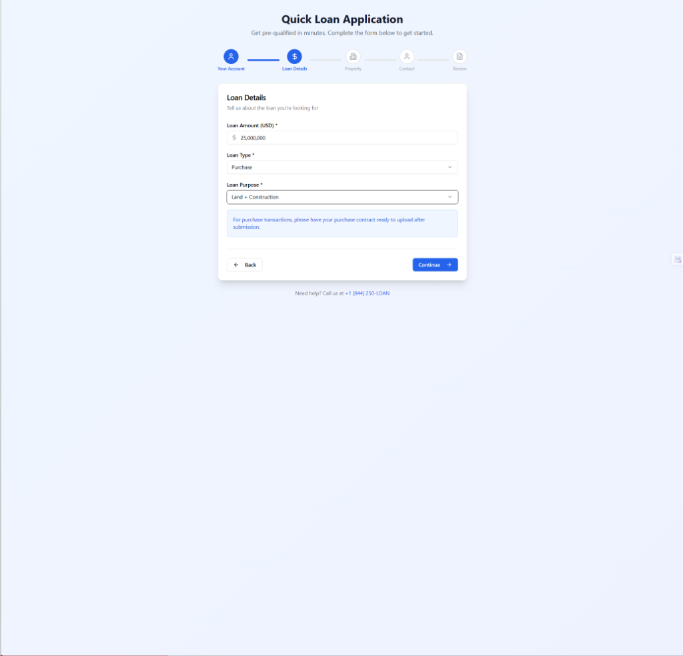Click the Contact step label

(406, 69)
